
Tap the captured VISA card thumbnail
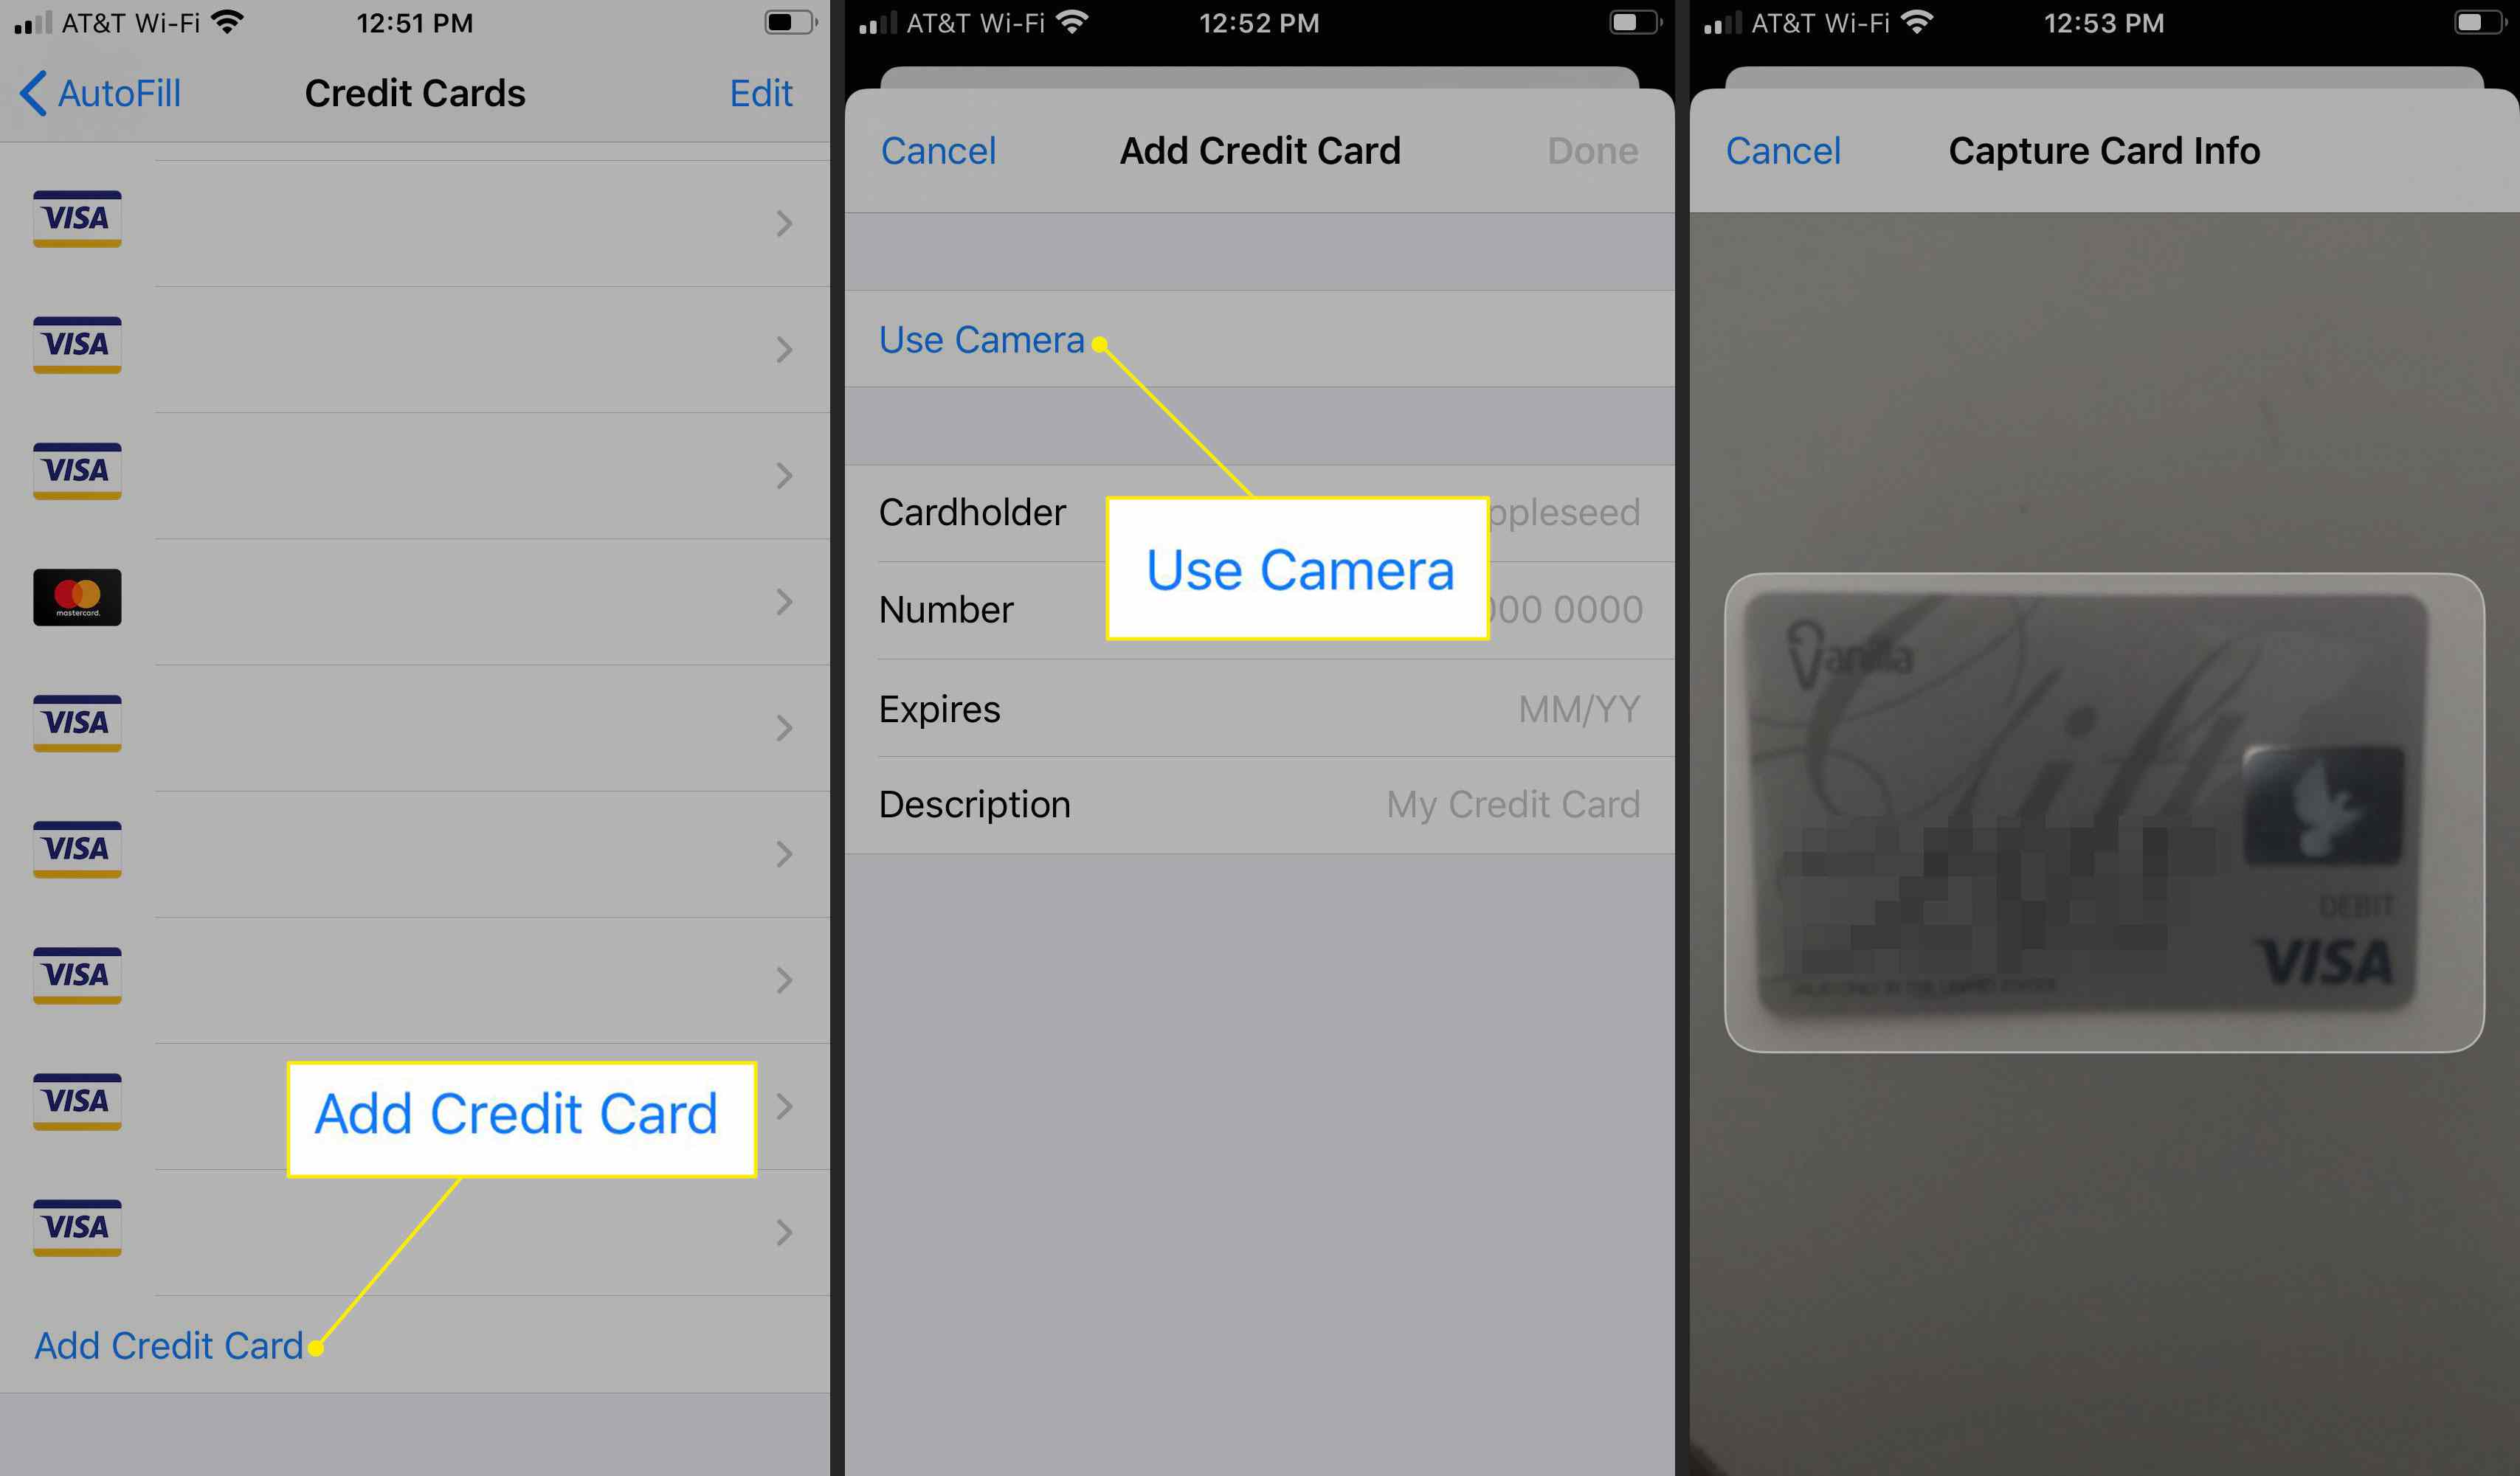click(x=2100, y=814)
